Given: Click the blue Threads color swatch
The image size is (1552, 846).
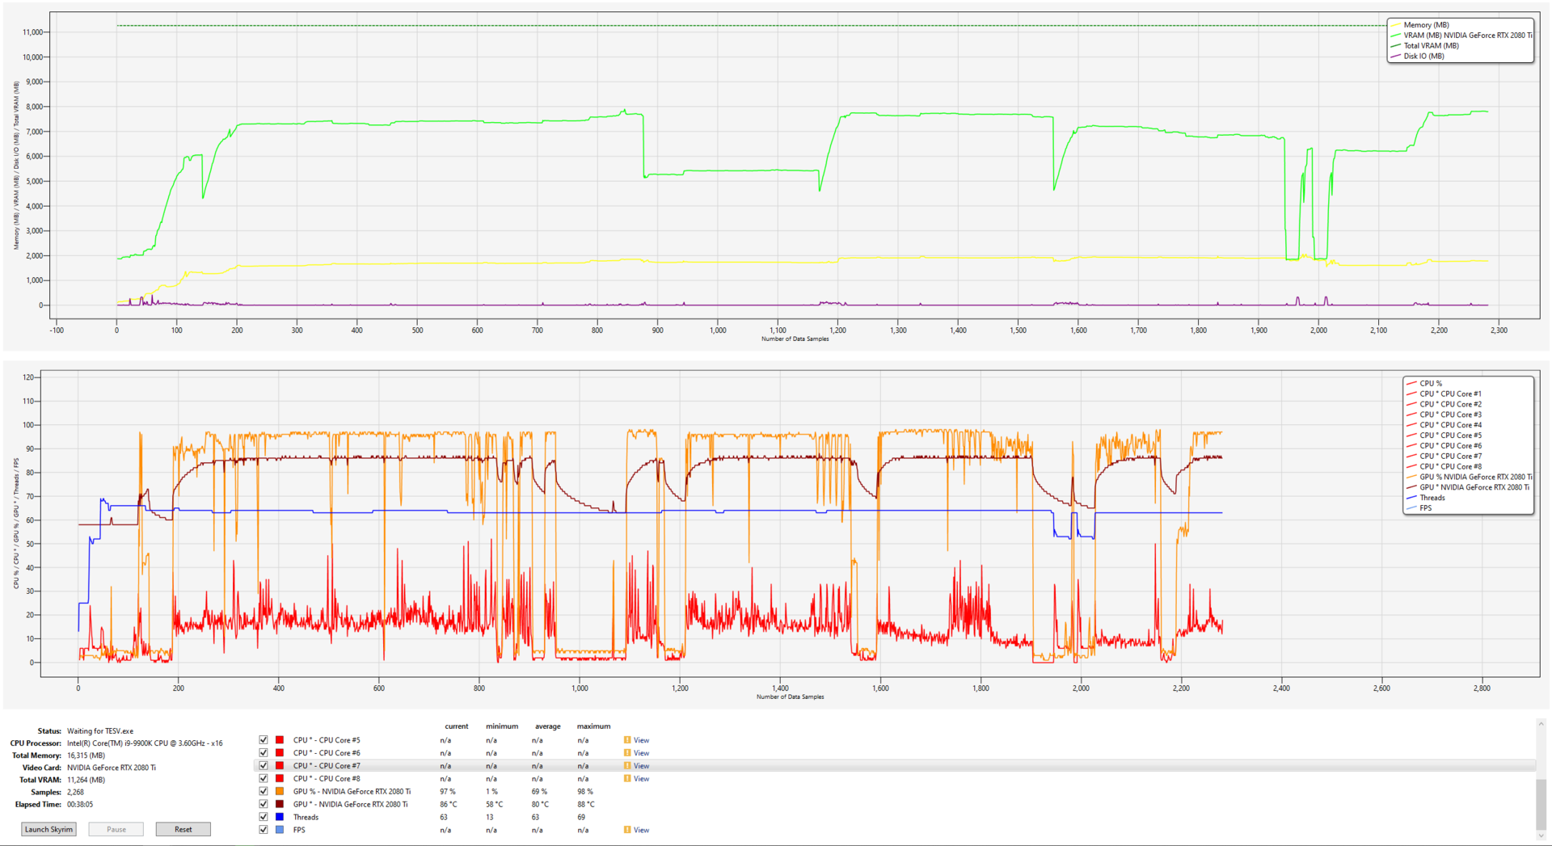Looking at the screenshot, I should [x=280, y=817].
